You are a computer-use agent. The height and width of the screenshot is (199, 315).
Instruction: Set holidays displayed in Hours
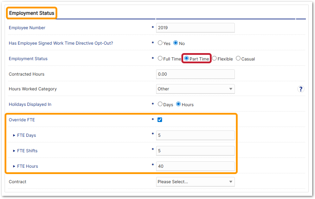(x=179, y=104)
